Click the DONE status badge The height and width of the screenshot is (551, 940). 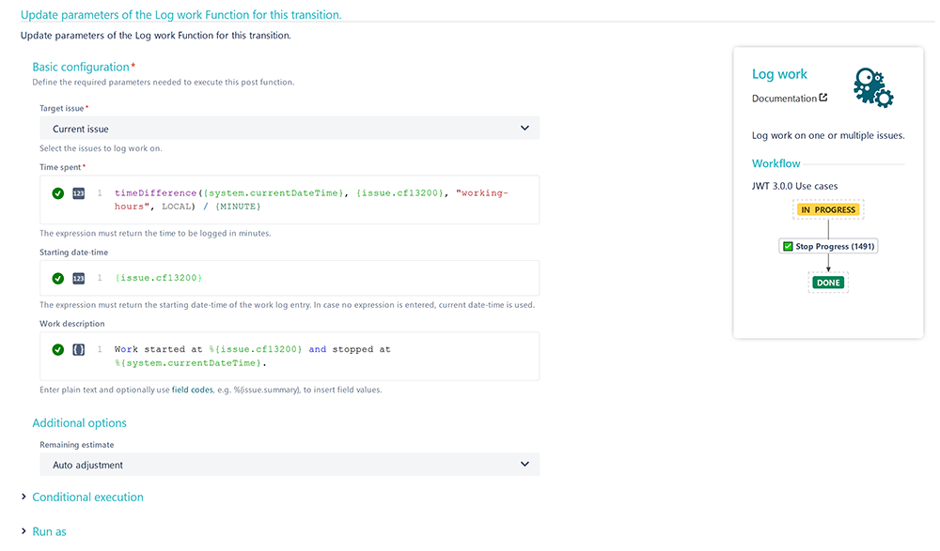pos(828,283)
